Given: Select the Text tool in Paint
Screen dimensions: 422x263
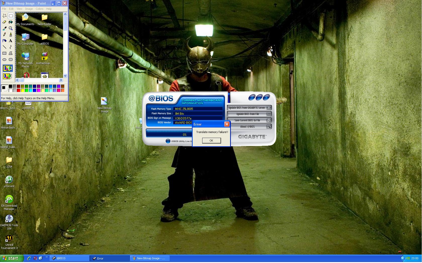Looking at the screenshot, I should point(11,41).
